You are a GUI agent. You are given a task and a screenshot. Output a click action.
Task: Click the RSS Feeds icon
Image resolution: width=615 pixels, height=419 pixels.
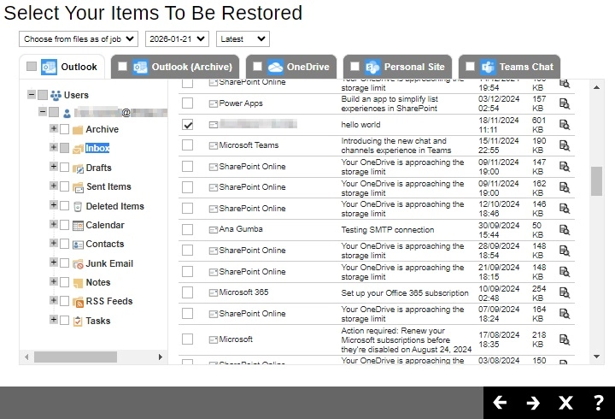click(x=78, y=302)
